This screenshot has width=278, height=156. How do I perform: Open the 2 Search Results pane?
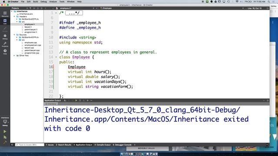(64, 145)
